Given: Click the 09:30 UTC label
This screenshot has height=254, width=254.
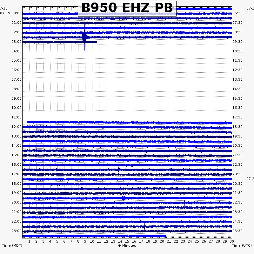Looking at the screenshot, I should tap(237, 42).
